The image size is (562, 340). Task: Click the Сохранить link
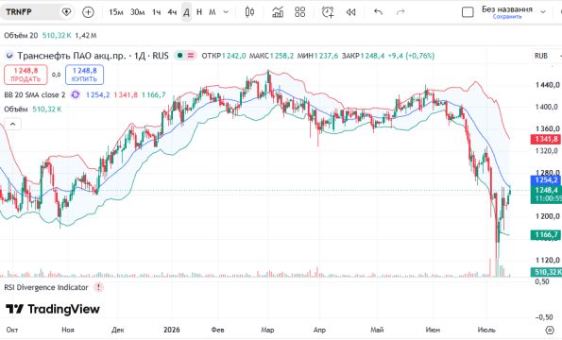[x=507, y=17]
